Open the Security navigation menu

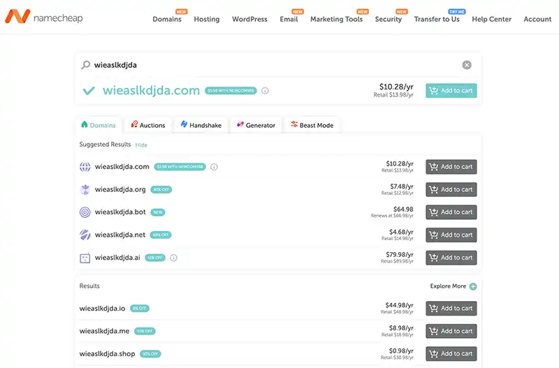tap(389, 20)
